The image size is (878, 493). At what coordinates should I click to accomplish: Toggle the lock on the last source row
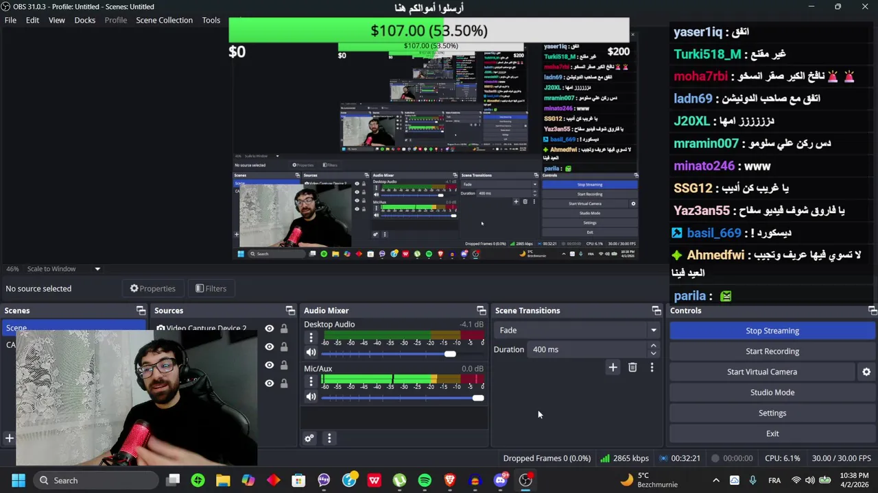coord(284,383)
